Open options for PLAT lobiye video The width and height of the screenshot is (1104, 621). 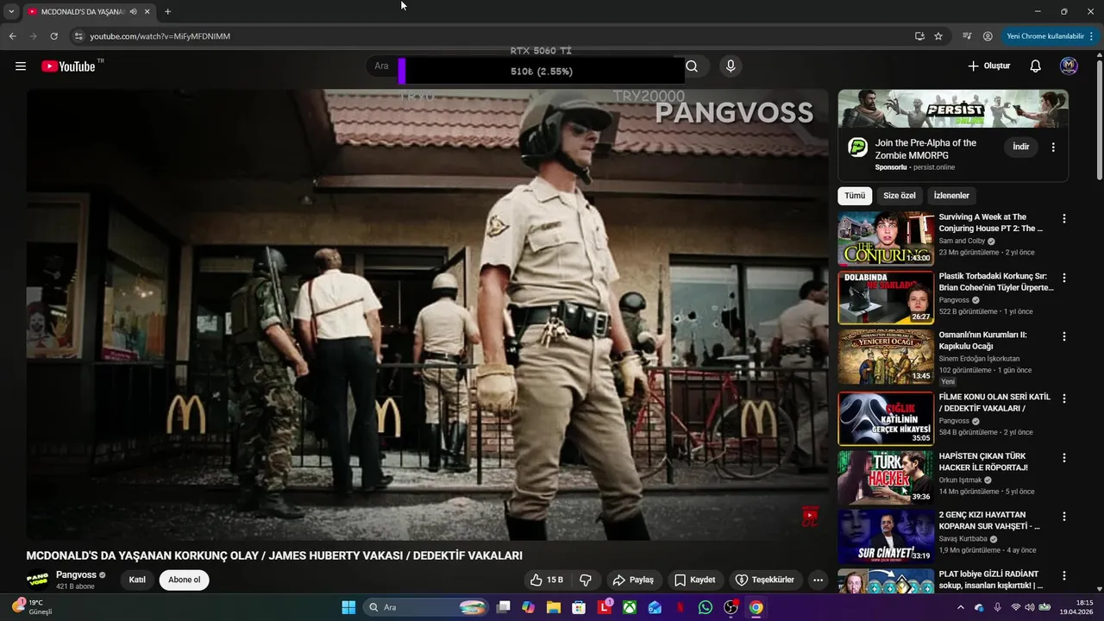1063,575
